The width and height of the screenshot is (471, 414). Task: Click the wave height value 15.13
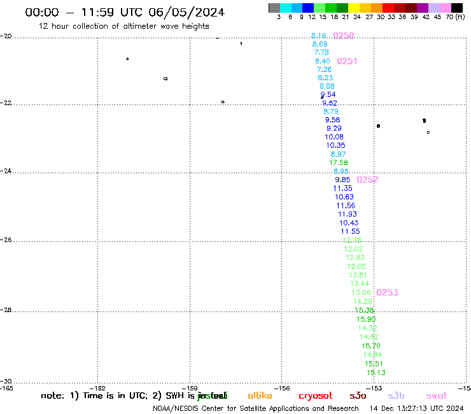pyautogui.click(x=376, y=373)
